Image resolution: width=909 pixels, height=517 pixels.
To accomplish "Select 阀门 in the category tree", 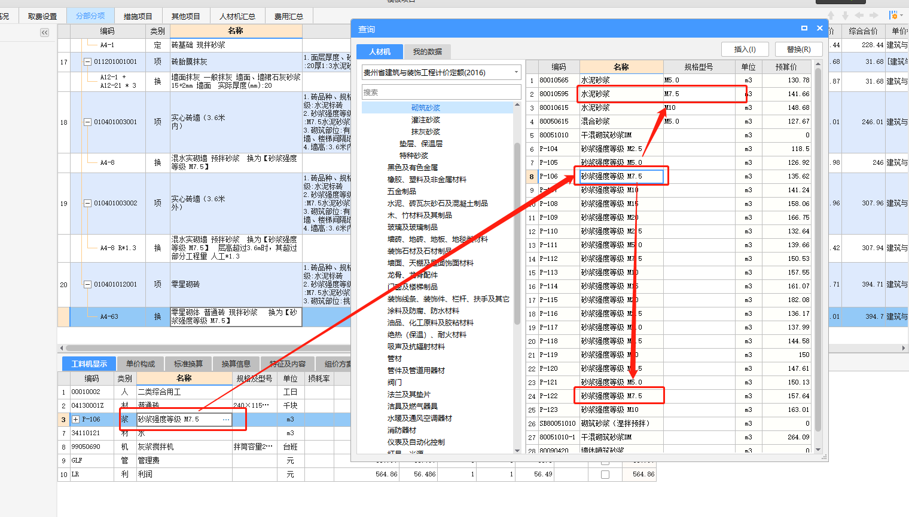I will [x=395, y=382].
